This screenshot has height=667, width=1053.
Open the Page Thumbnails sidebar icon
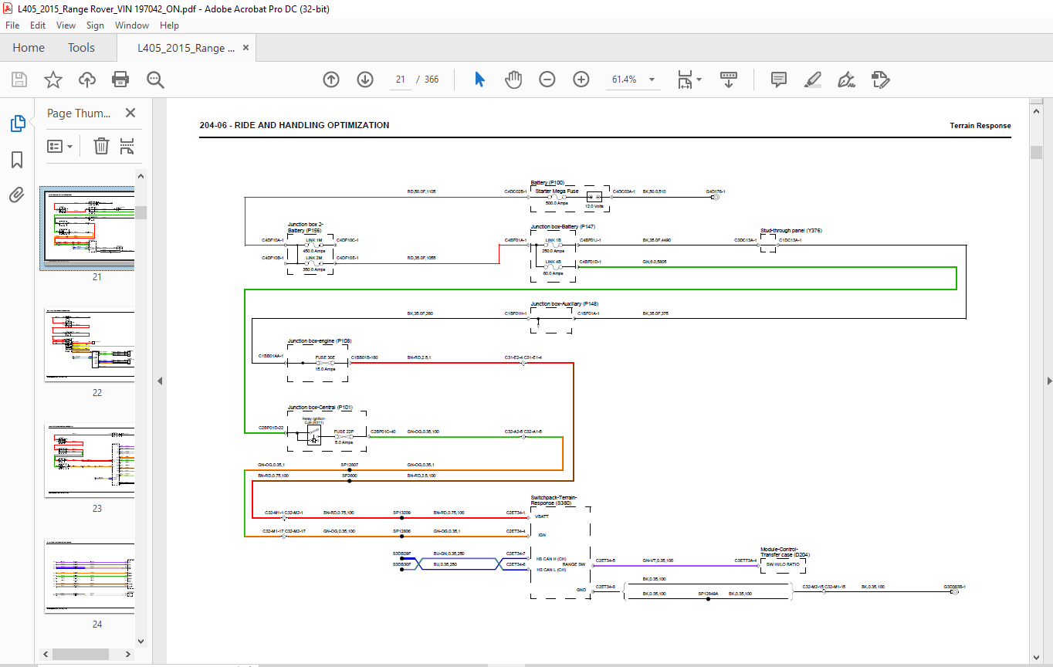coord(17,124)
